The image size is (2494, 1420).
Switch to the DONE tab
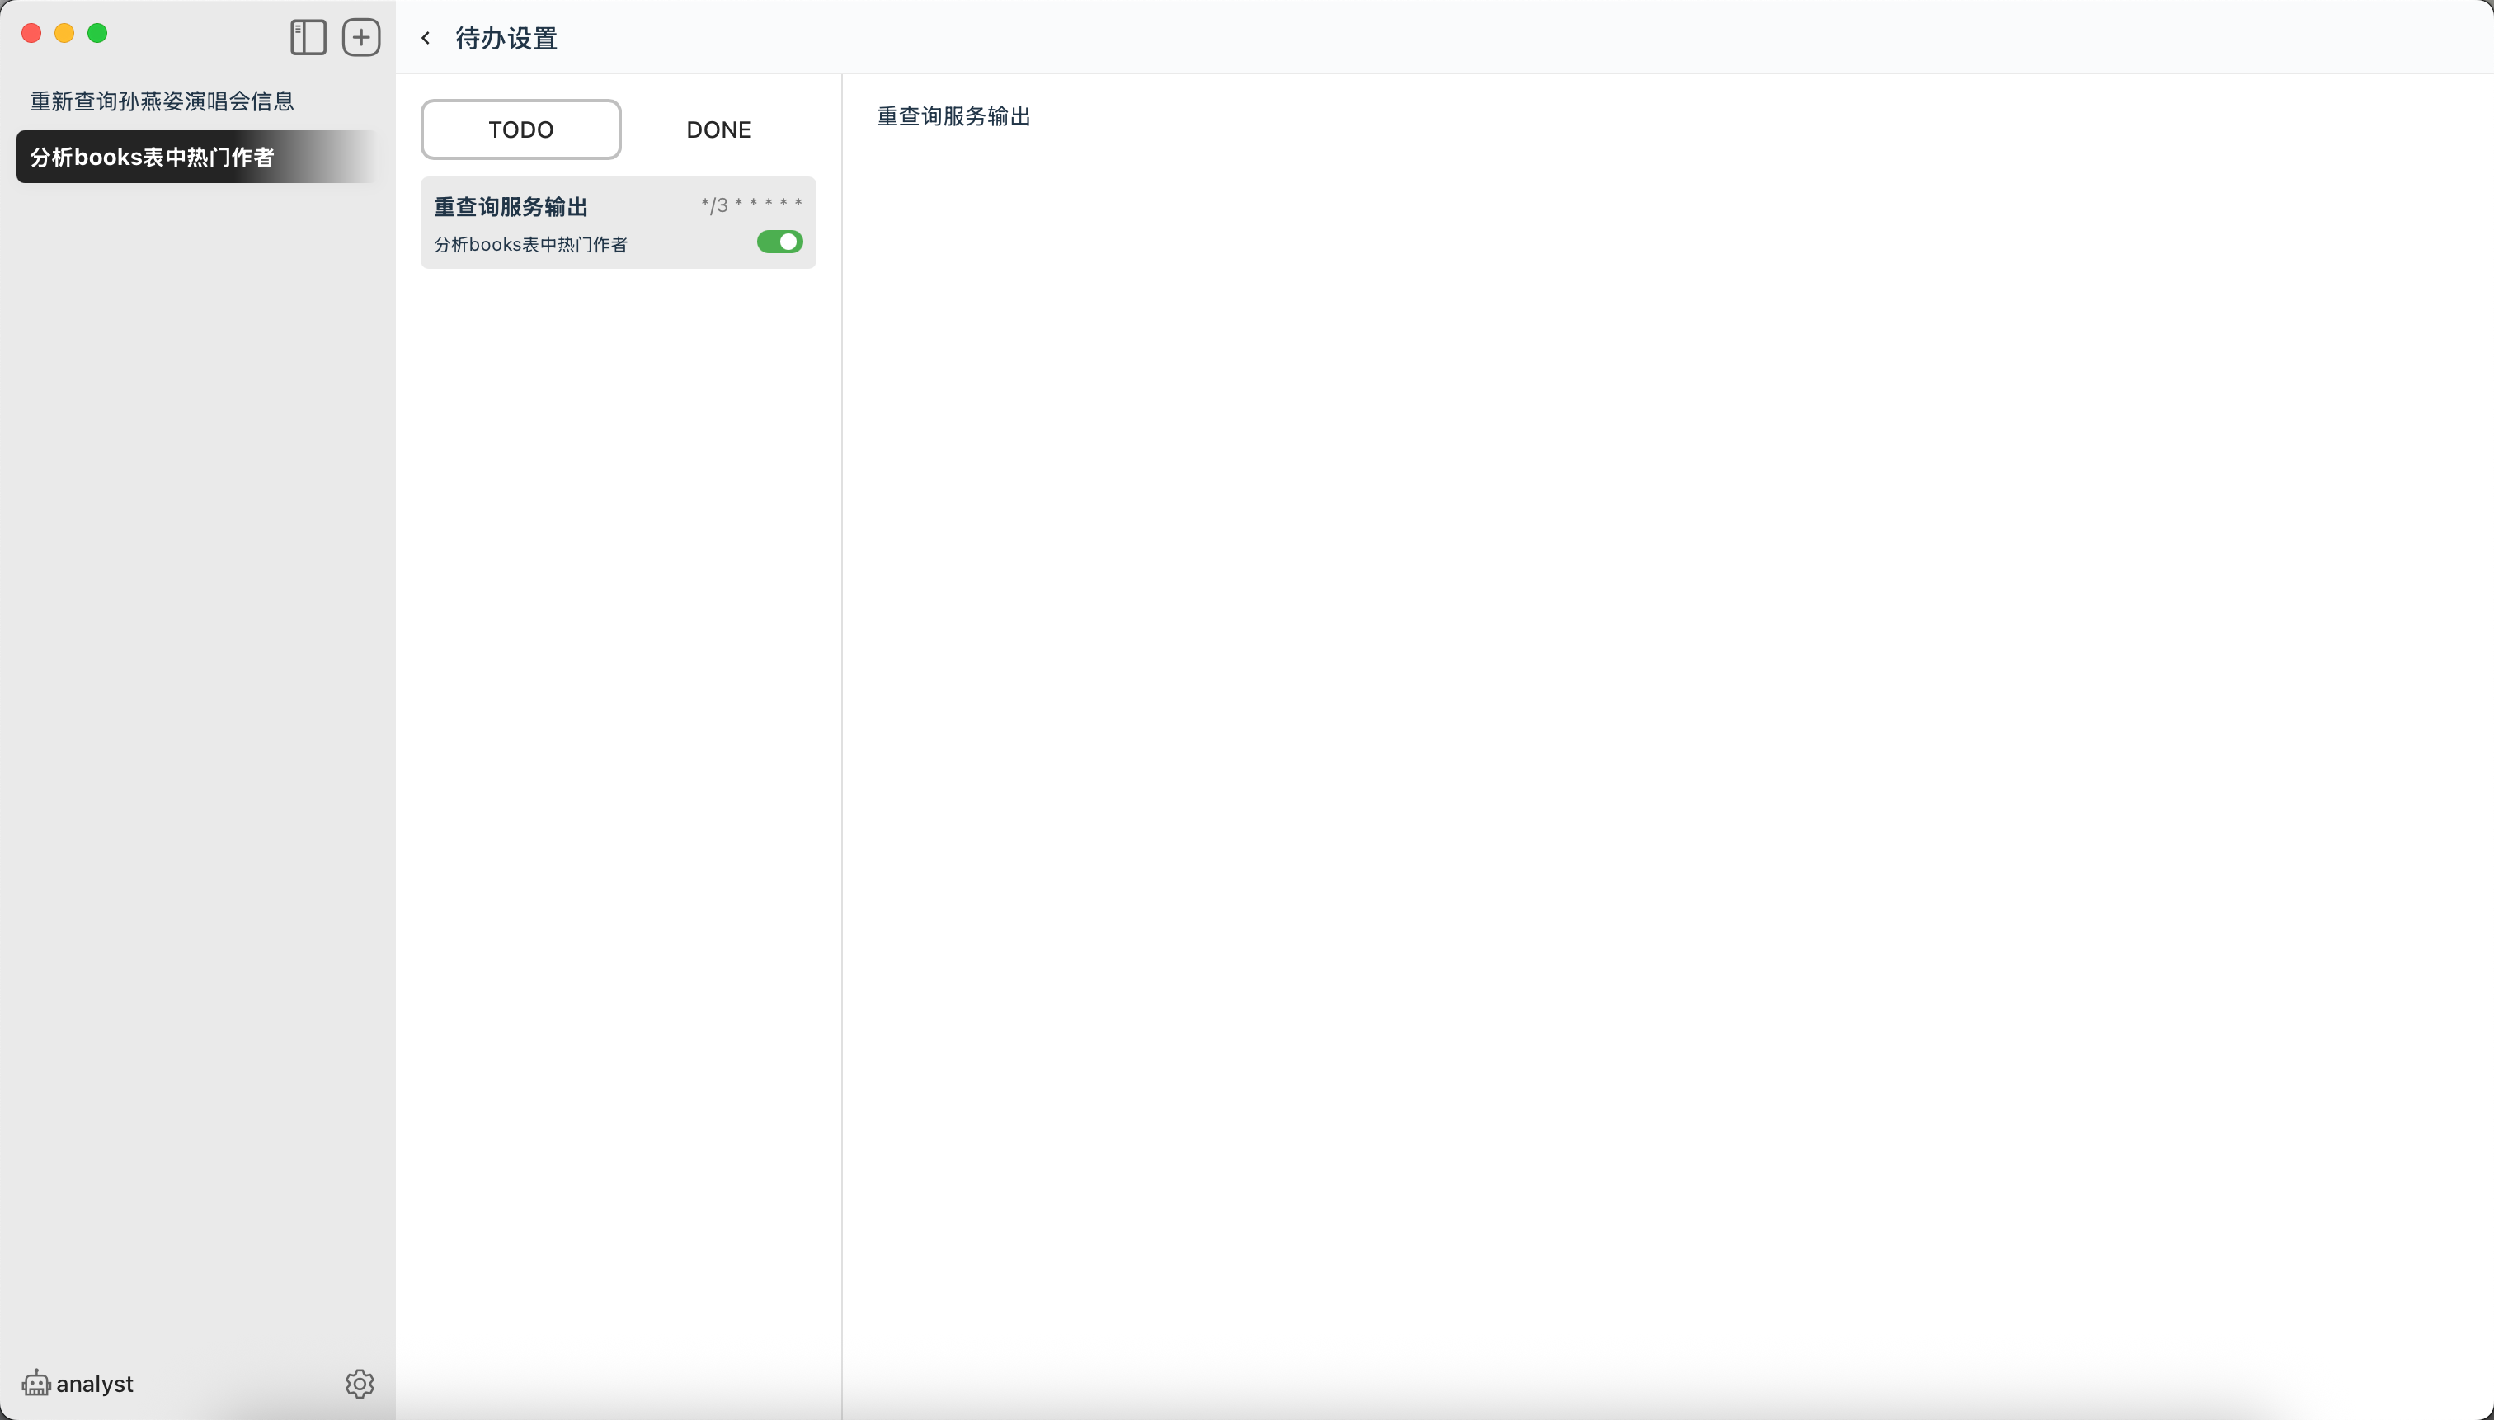(718, 129)
